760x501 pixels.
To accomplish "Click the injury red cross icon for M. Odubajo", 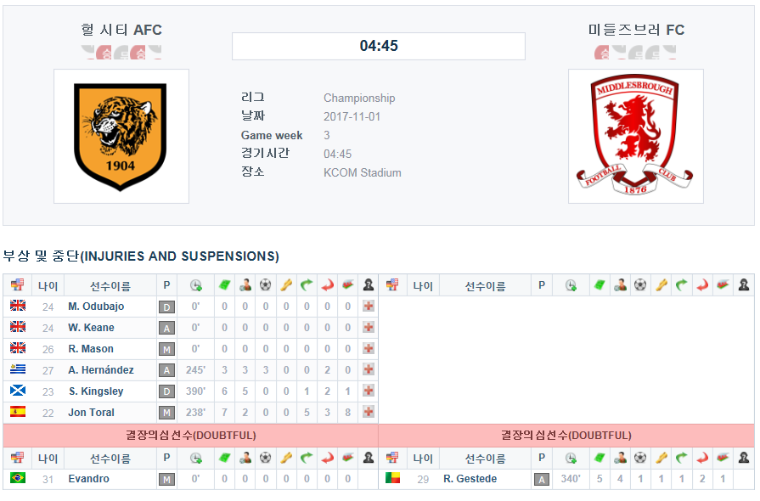I will coord(369,307).
